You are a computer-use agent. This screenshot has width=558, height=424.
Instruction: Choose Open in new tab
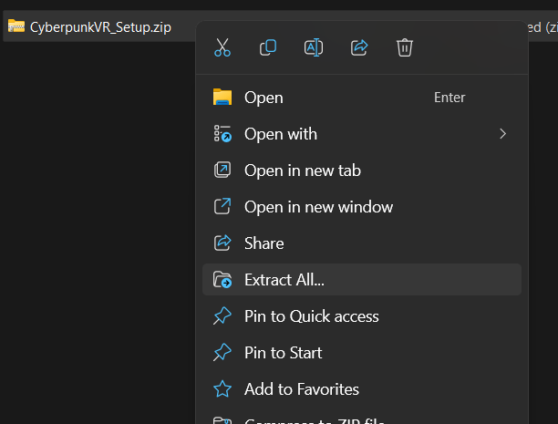(302, 171)
